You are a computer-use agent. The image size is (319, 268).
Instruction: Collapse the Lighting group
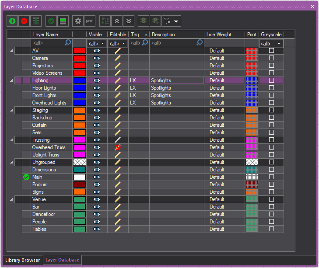point(11,80)
